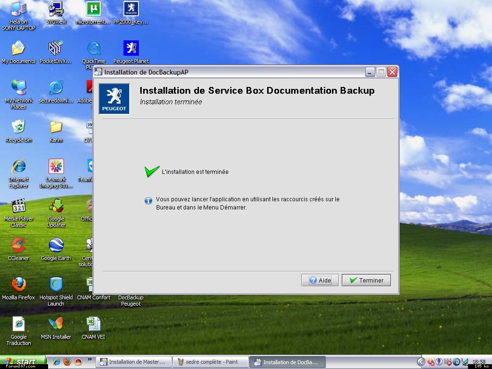Image resolution: width=492 pixels, height=369 pixels.
Task: Select the microtorrent desktop shortcut
Action: click(93, 13)
